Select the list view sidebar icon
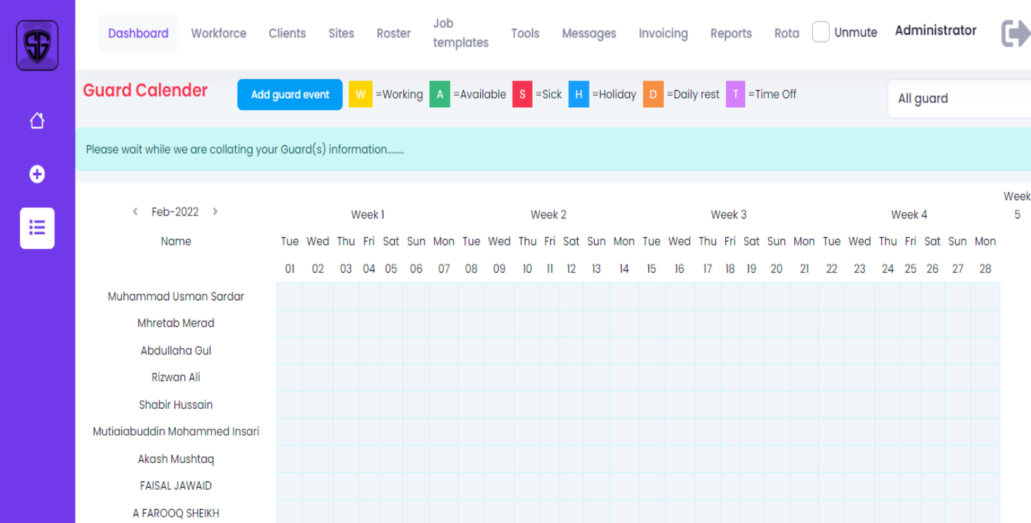 click(x=37, y=228)
